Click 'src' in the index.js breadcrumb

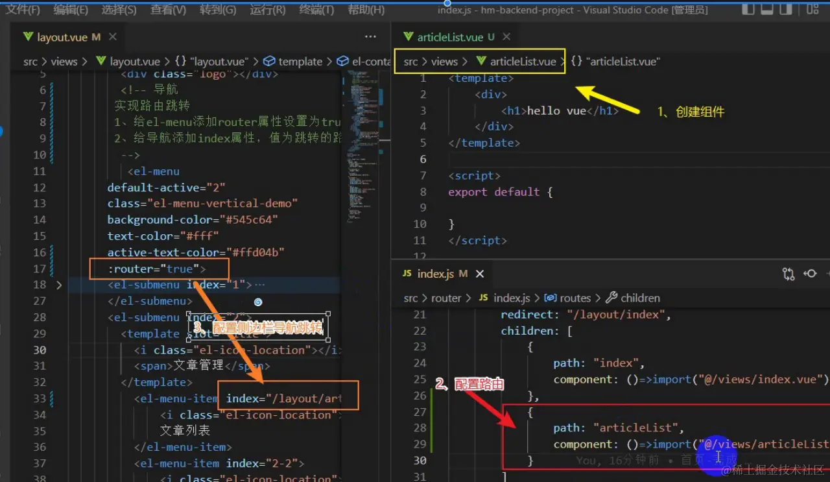pos(411,298)
